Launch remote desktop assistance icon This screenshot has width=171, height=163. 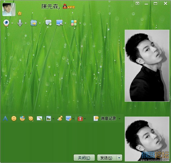(60, 23)
